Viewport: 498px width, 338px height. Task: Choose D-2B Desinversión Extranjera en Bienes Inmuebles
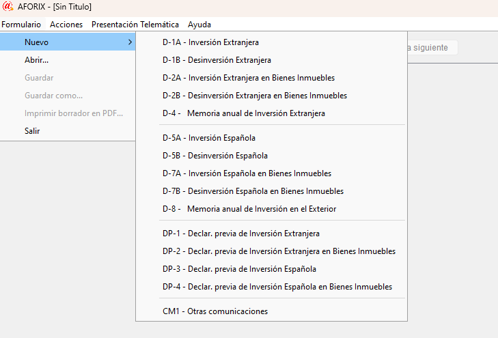254,96
